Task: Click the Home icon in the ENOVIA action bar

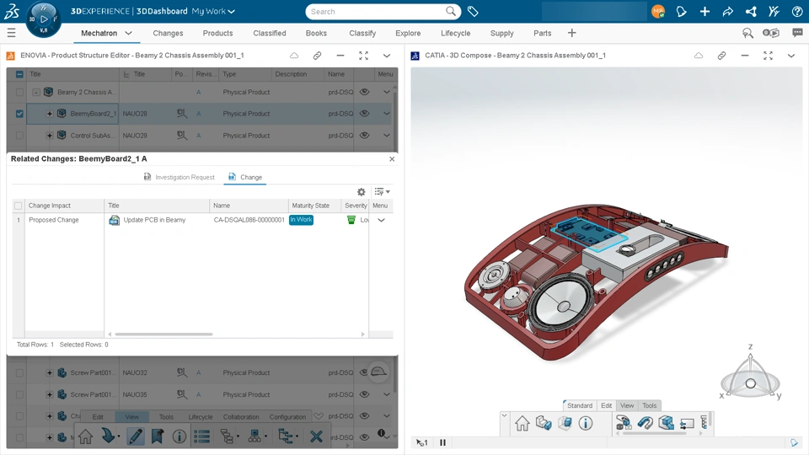Action: pos(86,436)
